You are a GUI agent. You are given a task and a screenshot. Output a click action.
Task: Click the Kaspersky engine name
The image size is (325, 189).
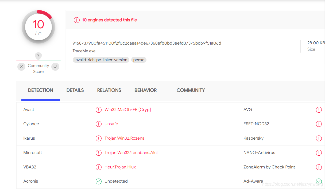253,138
